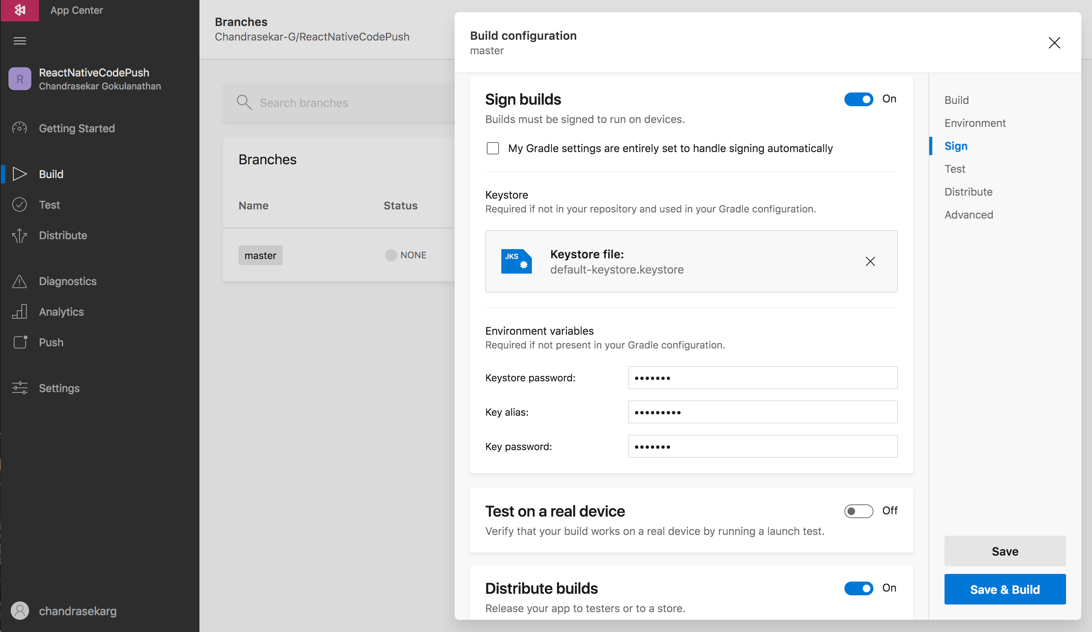Click the Push notification icon
This screenshot has height=632, width=1092.
coord(20,342)
